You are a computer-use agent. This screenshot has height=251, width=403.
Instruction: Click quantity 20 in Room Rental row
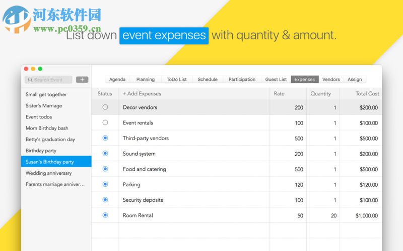click(x=333, y=216)
